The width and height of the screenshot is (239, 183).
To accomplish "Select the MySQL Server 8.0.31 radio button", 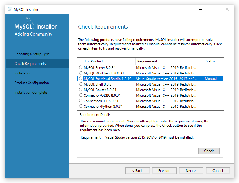I will tap(81, 67).
